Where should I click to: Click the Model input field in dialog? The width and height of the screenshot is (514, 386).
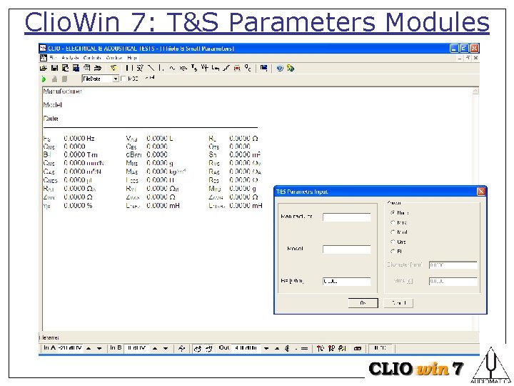[x=347, y=249]
